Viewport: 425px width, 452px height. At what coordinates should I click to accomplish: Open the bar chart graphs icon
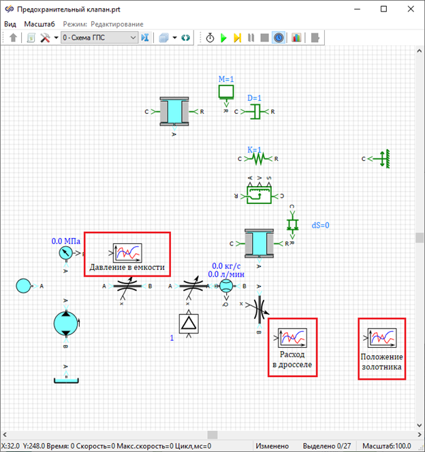click(x=296, y=37)
